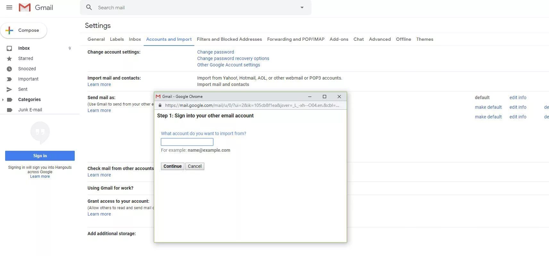
Task: Click the search magnifier icon
Action: click(89, 7)
